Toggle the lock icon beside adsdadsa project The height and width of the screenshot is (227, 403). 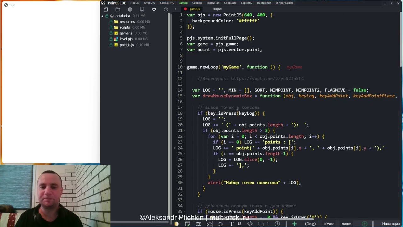point(107,16)
